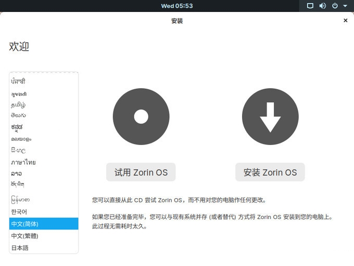Open the screen icon in the top bar
The image size is (354, 266).
point(310,6)
